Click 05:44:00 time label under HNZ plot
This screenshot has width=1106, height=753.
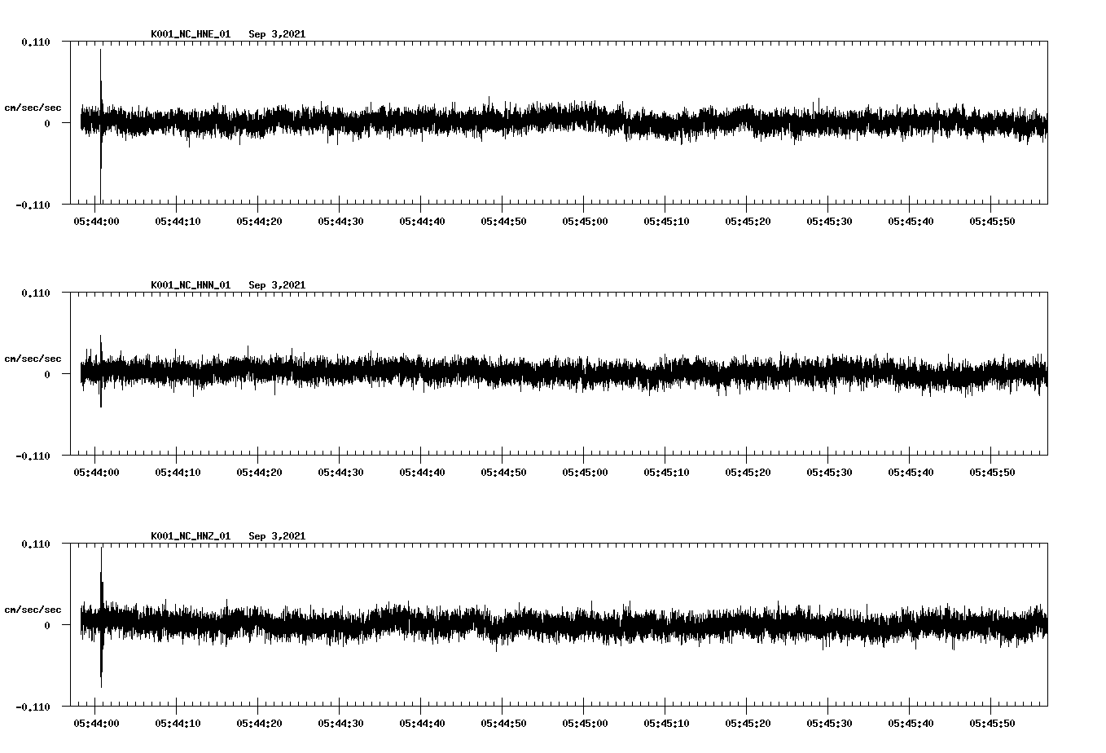[97, 723]
